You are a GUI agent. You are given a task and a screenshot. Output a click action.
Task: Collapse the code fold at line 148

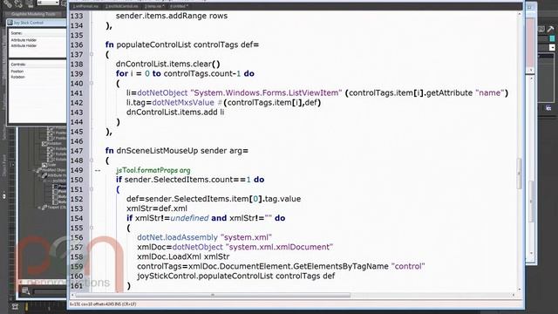(92, 160)
